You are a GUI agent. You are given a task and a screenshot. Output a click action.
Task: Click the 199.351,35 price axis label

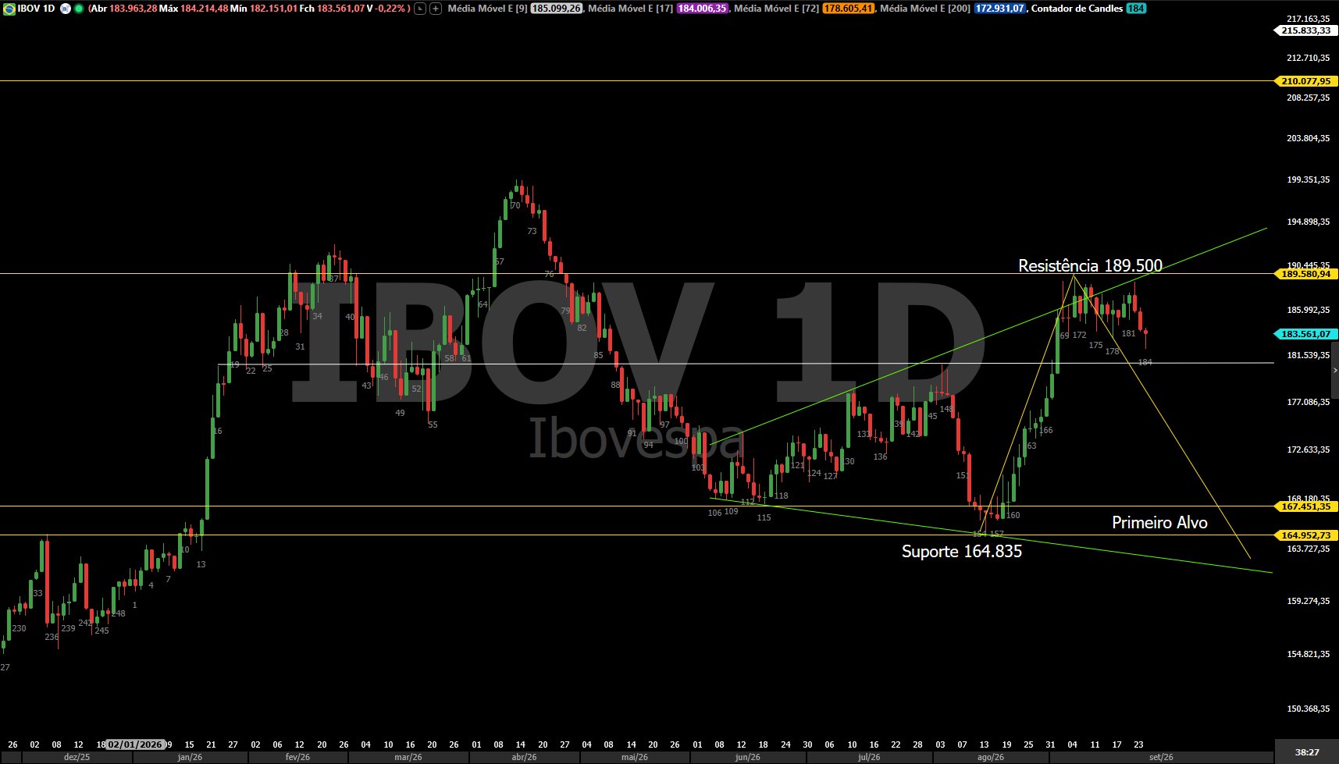coord(1308,179)
